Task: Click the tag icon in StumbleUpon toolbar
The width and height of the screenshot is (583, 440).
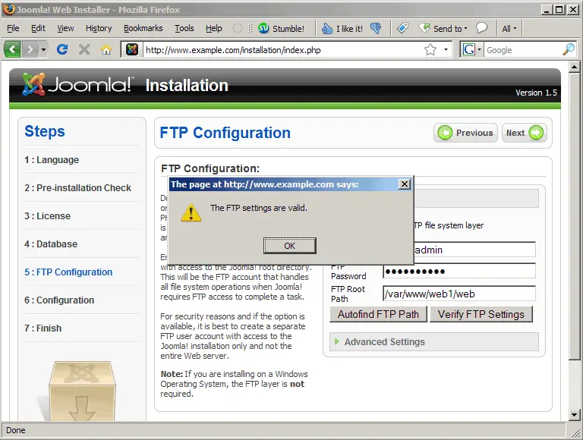Action: [402, 28]
